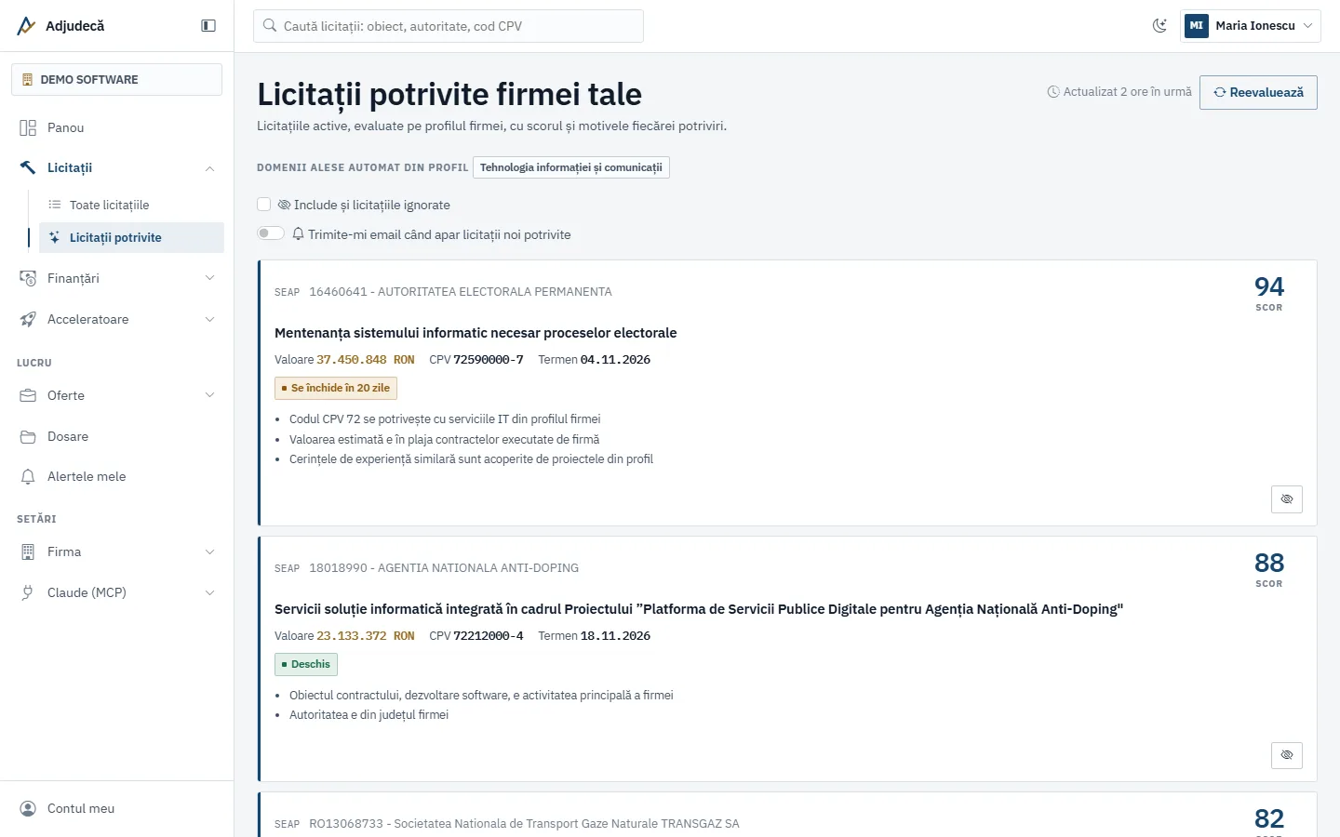Click the Finanțări icon
This screenshot has height=837, width=1340.
tap(28, 278)
